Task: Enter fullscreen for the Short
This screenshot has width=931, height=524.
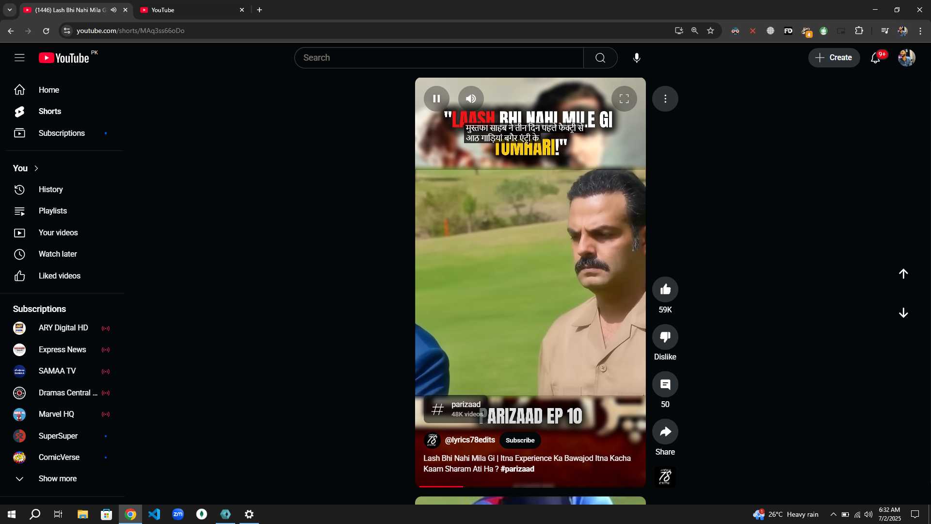Action: pyautogui.click(x=624, y=98)
